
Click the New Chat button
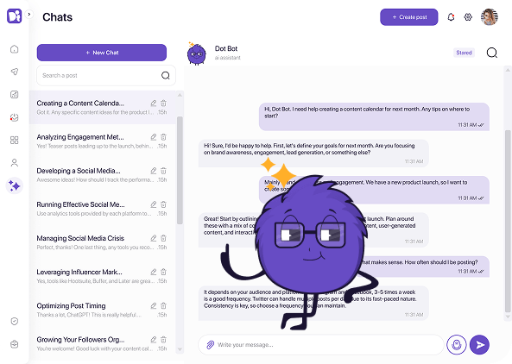tap(102, 53)
